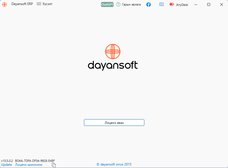This screenshot has width=228, height=168.
Task: Take a screenshot with the camera icon
Action: 161,4
